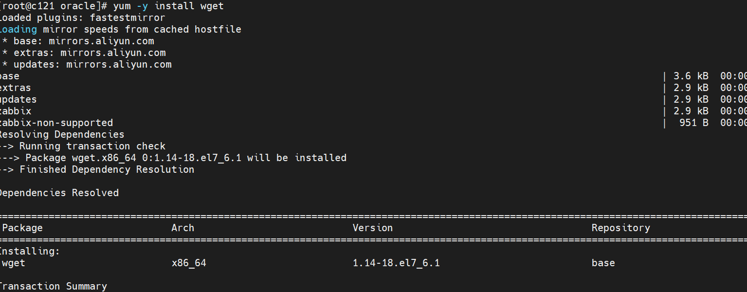Click the 3.6 kB download size
Viewport: 747px width, 292px height.
[691, 76]
